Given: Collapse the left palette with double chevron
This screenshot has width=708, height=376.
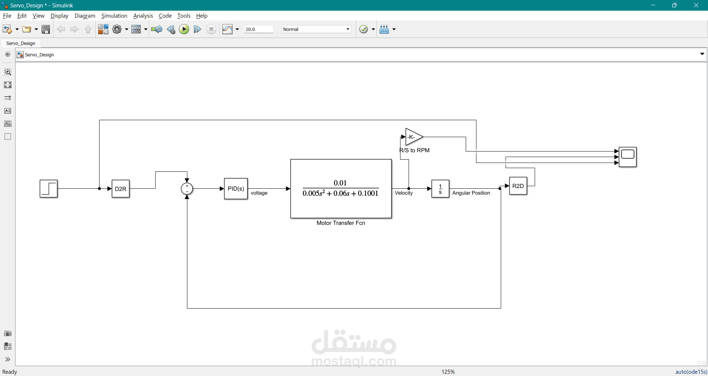Looking at the screenshot, I should pyautogui.click(x=7, y=359).
